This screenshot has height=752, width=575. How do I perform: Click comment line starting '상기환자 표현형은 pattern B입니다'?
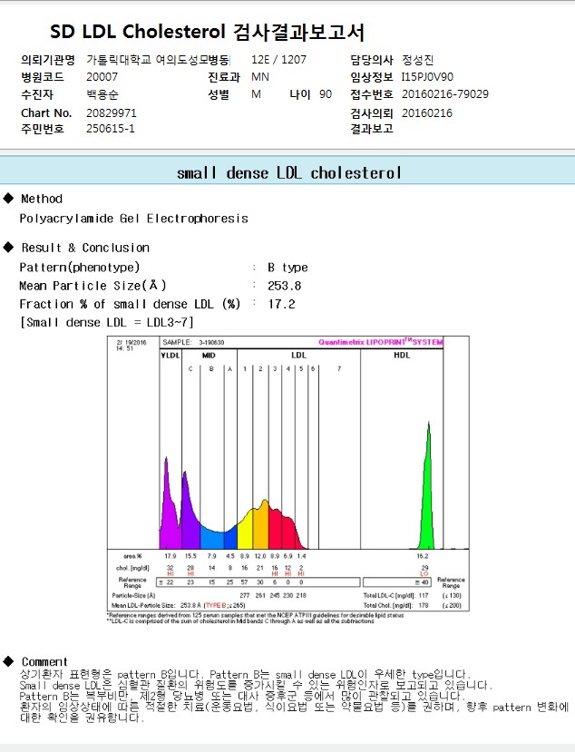(x=245, y=674)
